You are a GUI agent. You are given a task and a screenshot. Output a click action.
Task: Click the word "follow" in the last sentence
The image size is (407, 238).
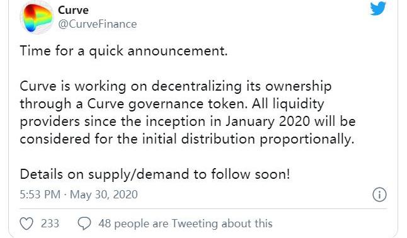(231, 174)
